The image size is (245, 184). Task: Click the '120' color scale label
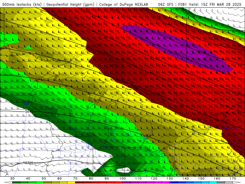pos(154,178)
